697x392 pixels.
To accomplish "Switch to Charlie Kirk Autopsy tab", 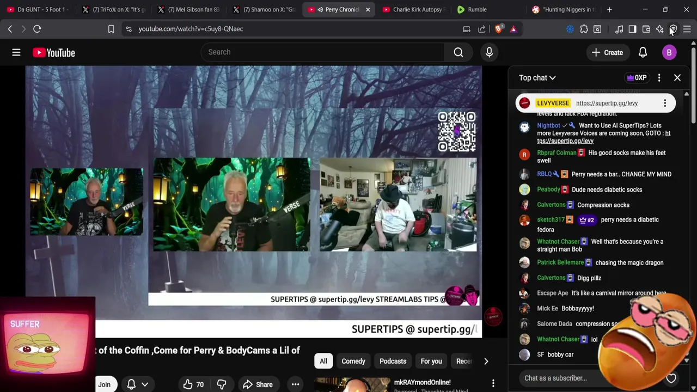I will click(413, 9).
